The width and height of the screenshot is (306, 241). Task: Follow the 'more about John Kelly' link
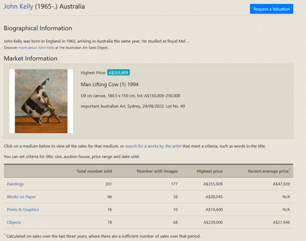click(x=36, y=48)
